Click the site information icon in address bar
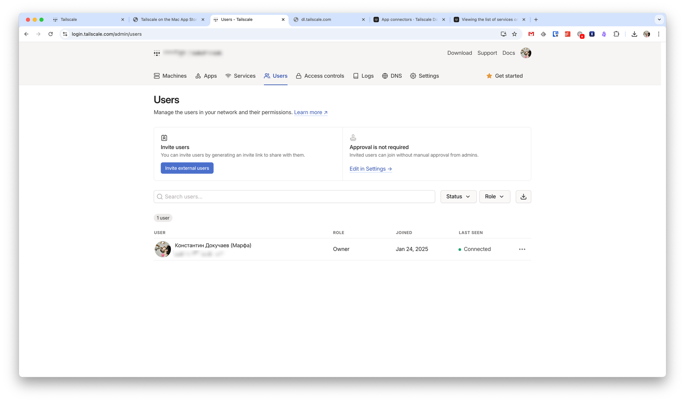 point(65,34)
